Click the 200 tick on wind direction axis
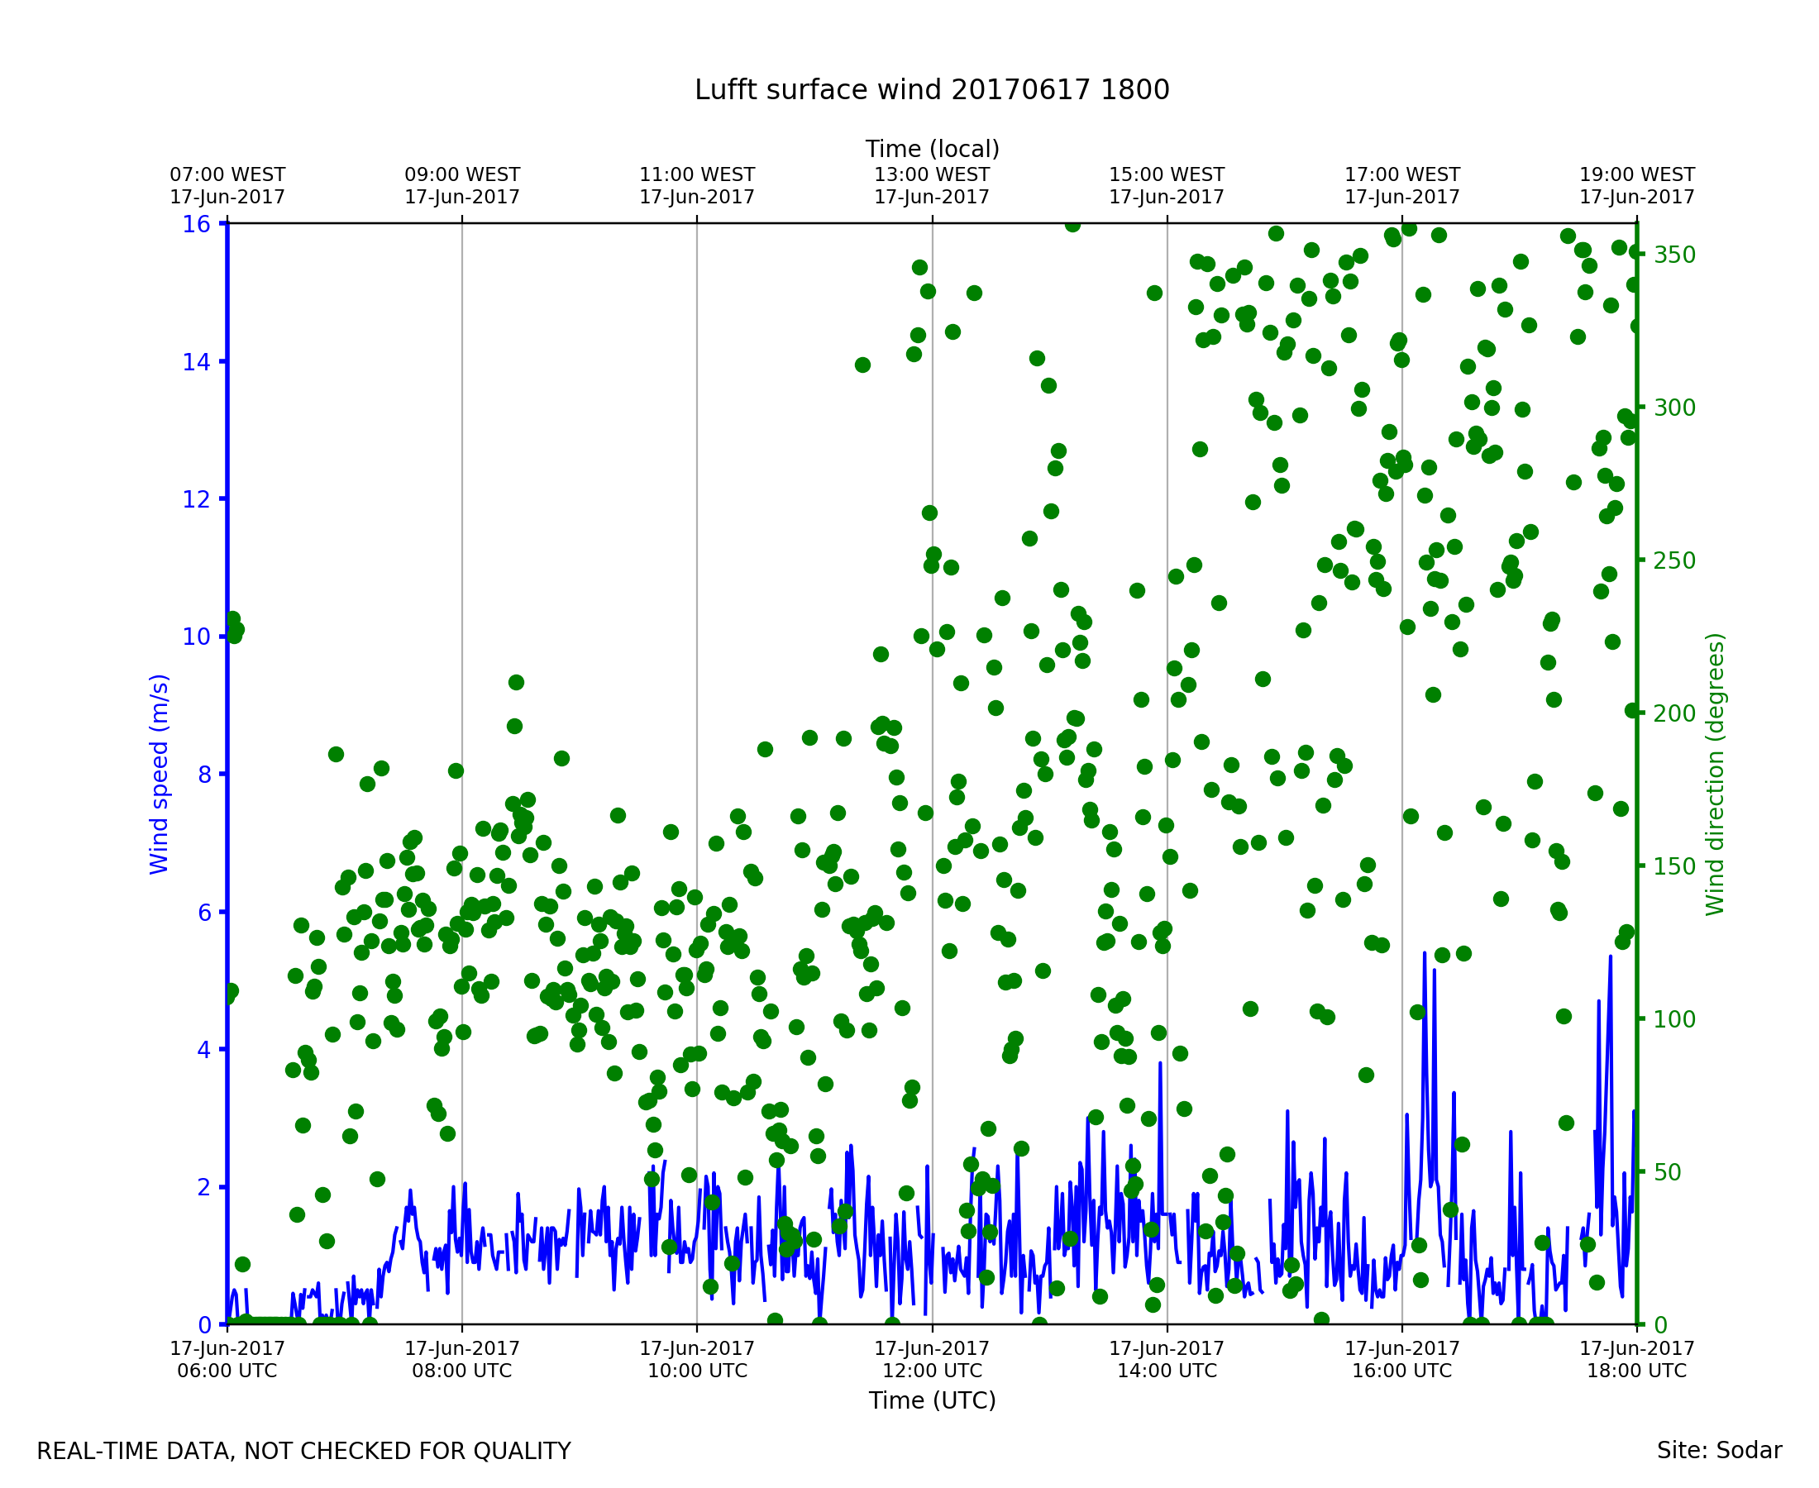Image resolution: width=1819 pixels, height=1488 pixels. coord(1674,714)
